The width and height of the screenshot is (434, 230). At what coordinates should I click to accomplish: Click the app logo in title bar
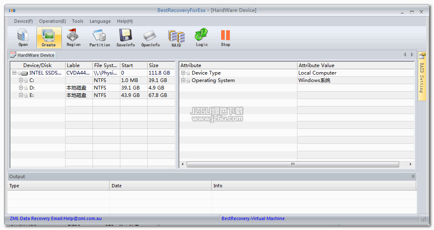(x=12, y=10)
